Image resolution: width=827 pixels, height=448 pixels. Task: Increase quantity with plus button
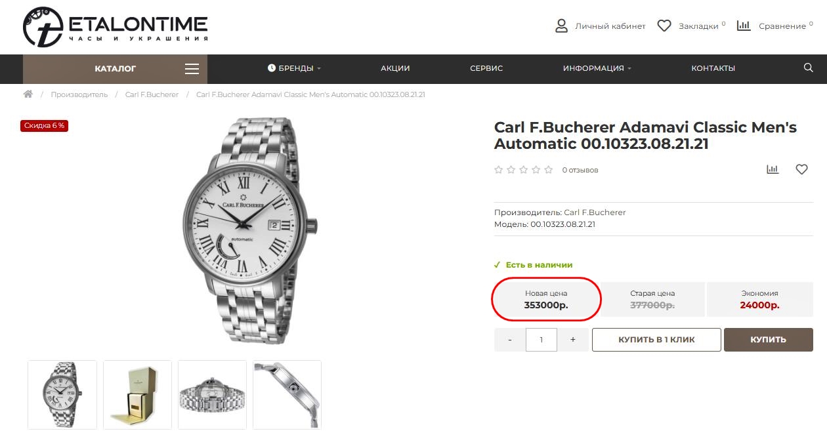point(573,340)
